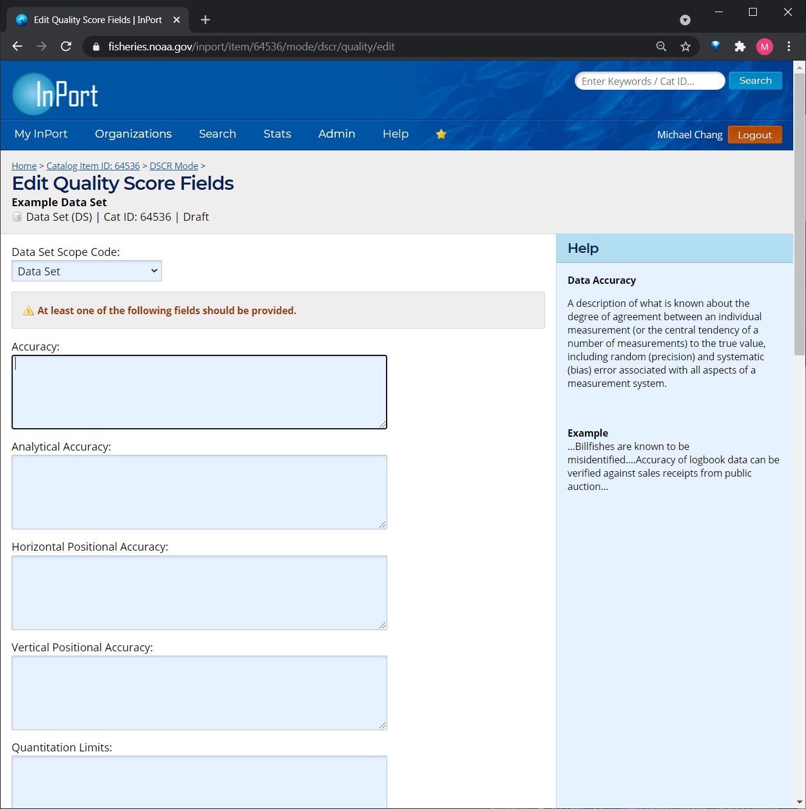
Task: Open the Stats menu
Action: tap(277, 134)
